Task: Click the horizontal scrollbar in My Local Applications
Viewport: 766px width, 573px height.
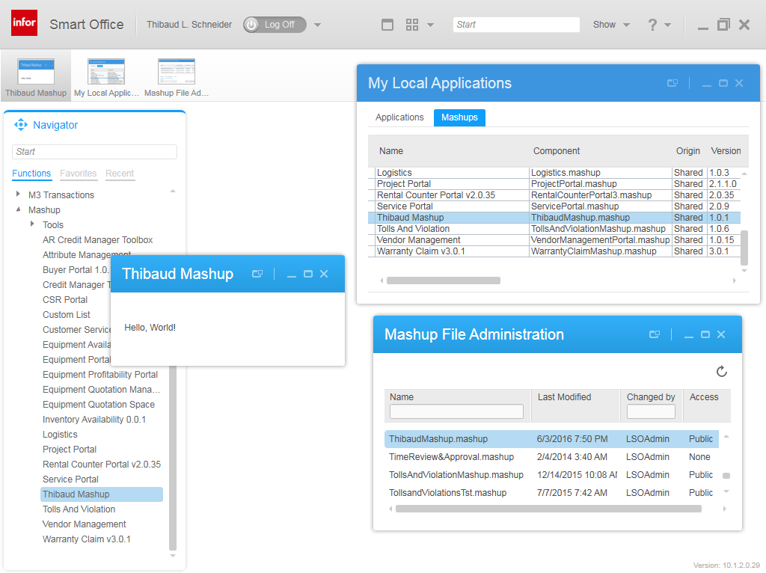Action: [444, 281]
